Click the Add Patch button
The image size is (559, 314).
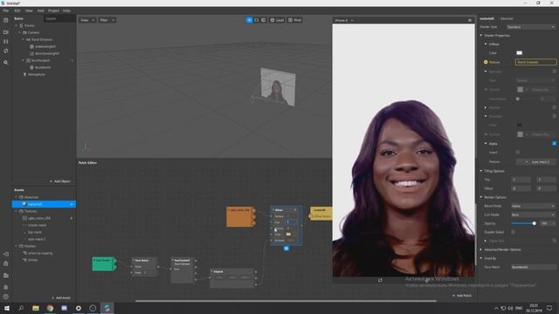tap(462, 296)
